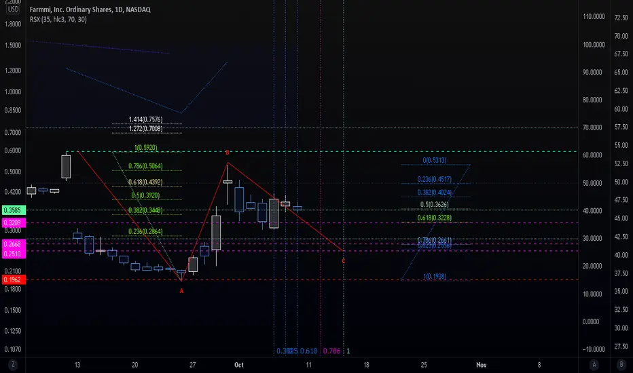Click the red C point marker
The image size is (633, 373).
coord(344,261)
